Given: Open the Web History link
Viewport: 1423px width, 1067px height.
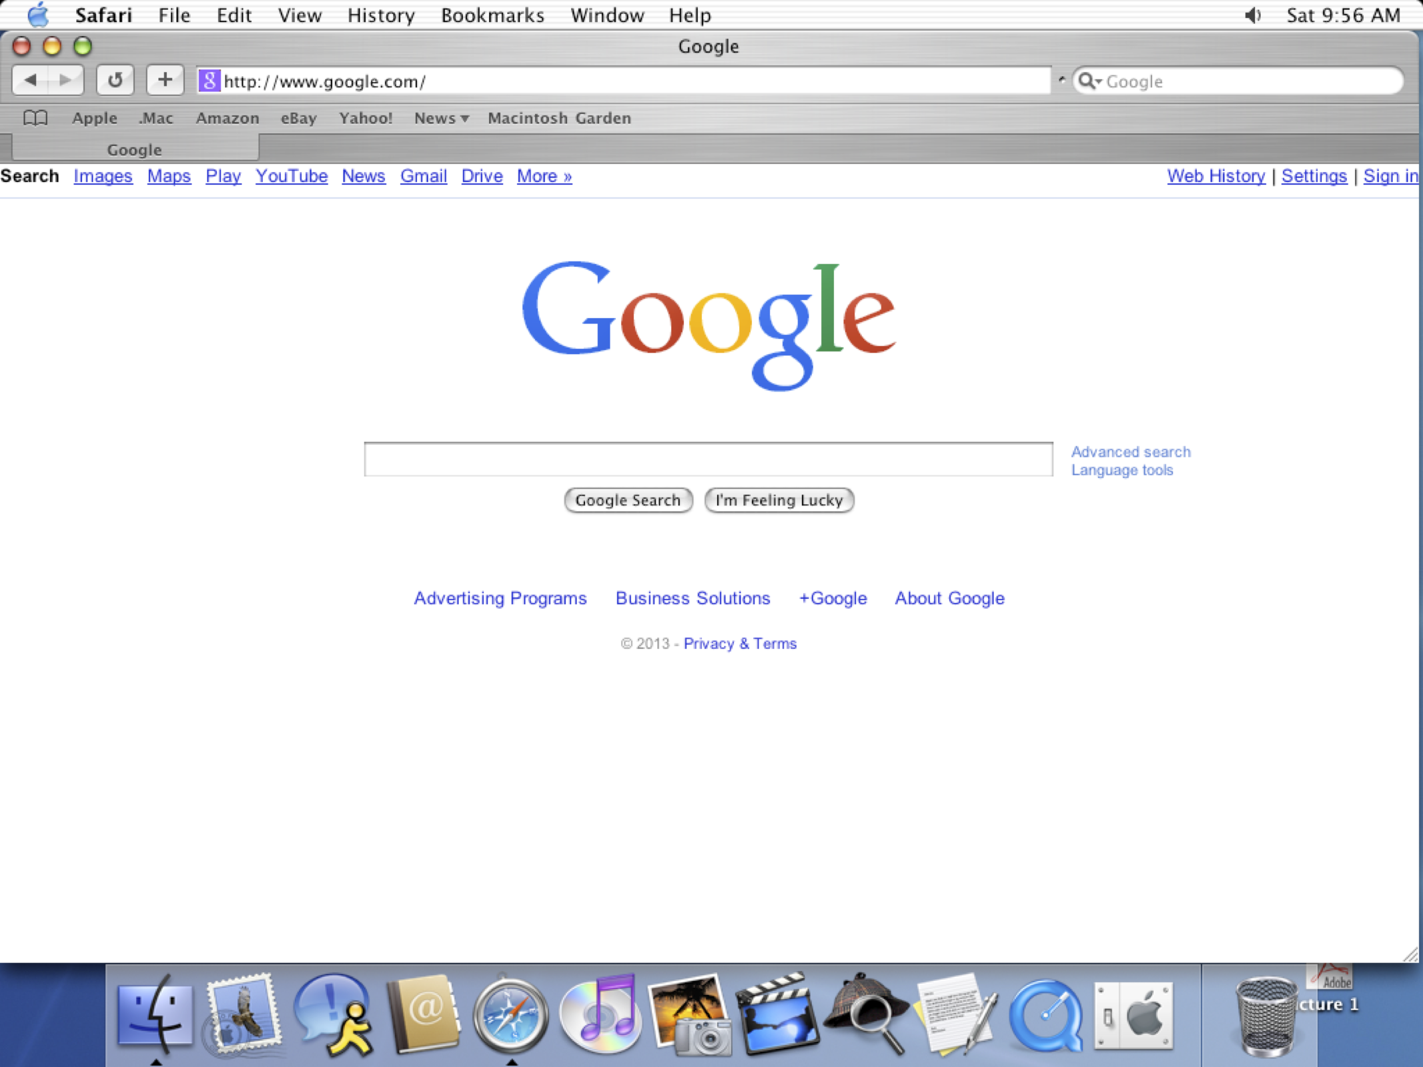Looking at the screenshot, I should [x=1216, y=176].
